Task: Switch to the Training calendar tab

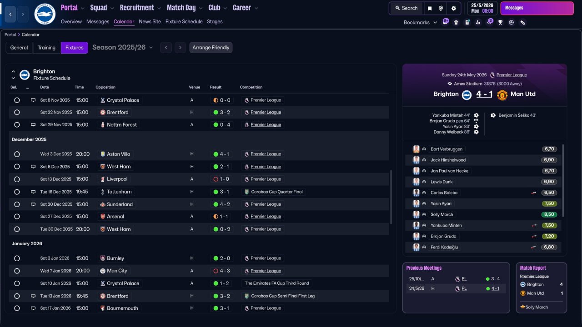Action: [x=46, y=48]
